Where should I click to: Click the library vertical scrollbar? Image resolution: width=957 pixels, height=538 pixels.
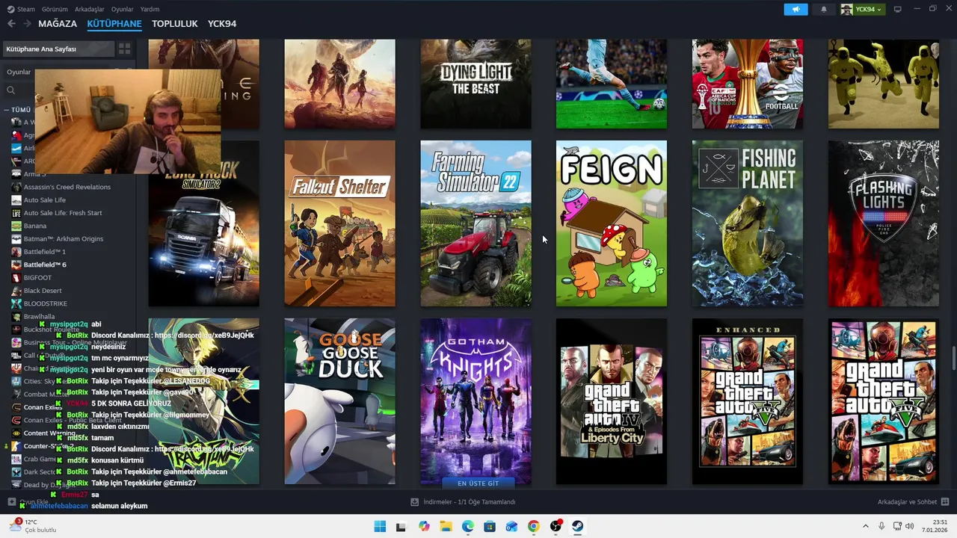coord(953,357)
